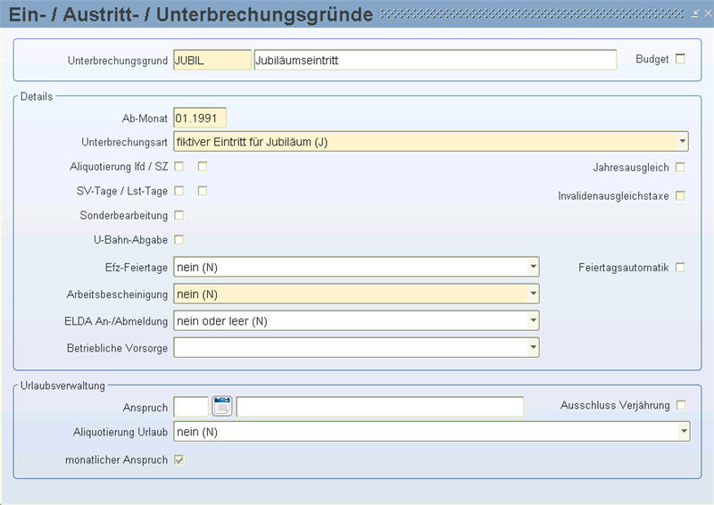Open the empty Betriebliche Vorsorge dropdown

533,347
